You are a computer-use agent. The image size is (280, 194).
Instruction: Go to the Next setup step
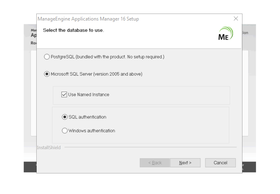click(x=185, y=163)
